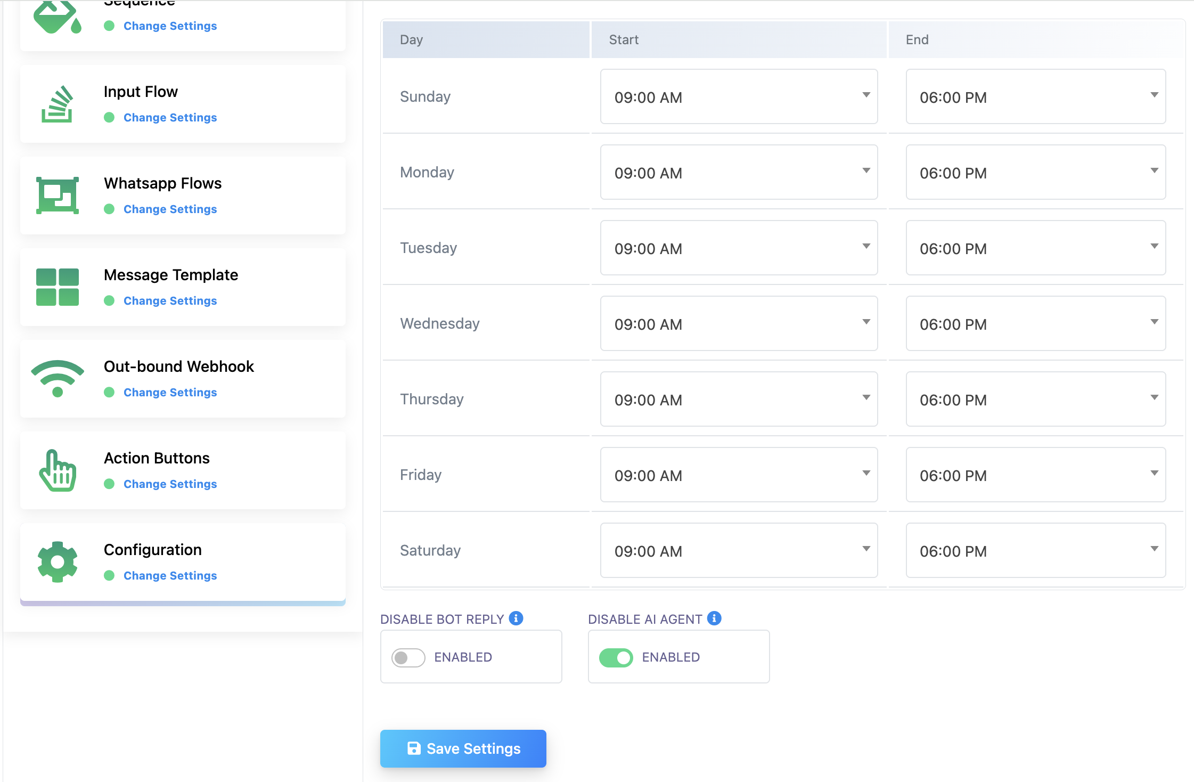Open Sunday start time dropdown
Screen dimensions: 1194x782
click(738, 97)
